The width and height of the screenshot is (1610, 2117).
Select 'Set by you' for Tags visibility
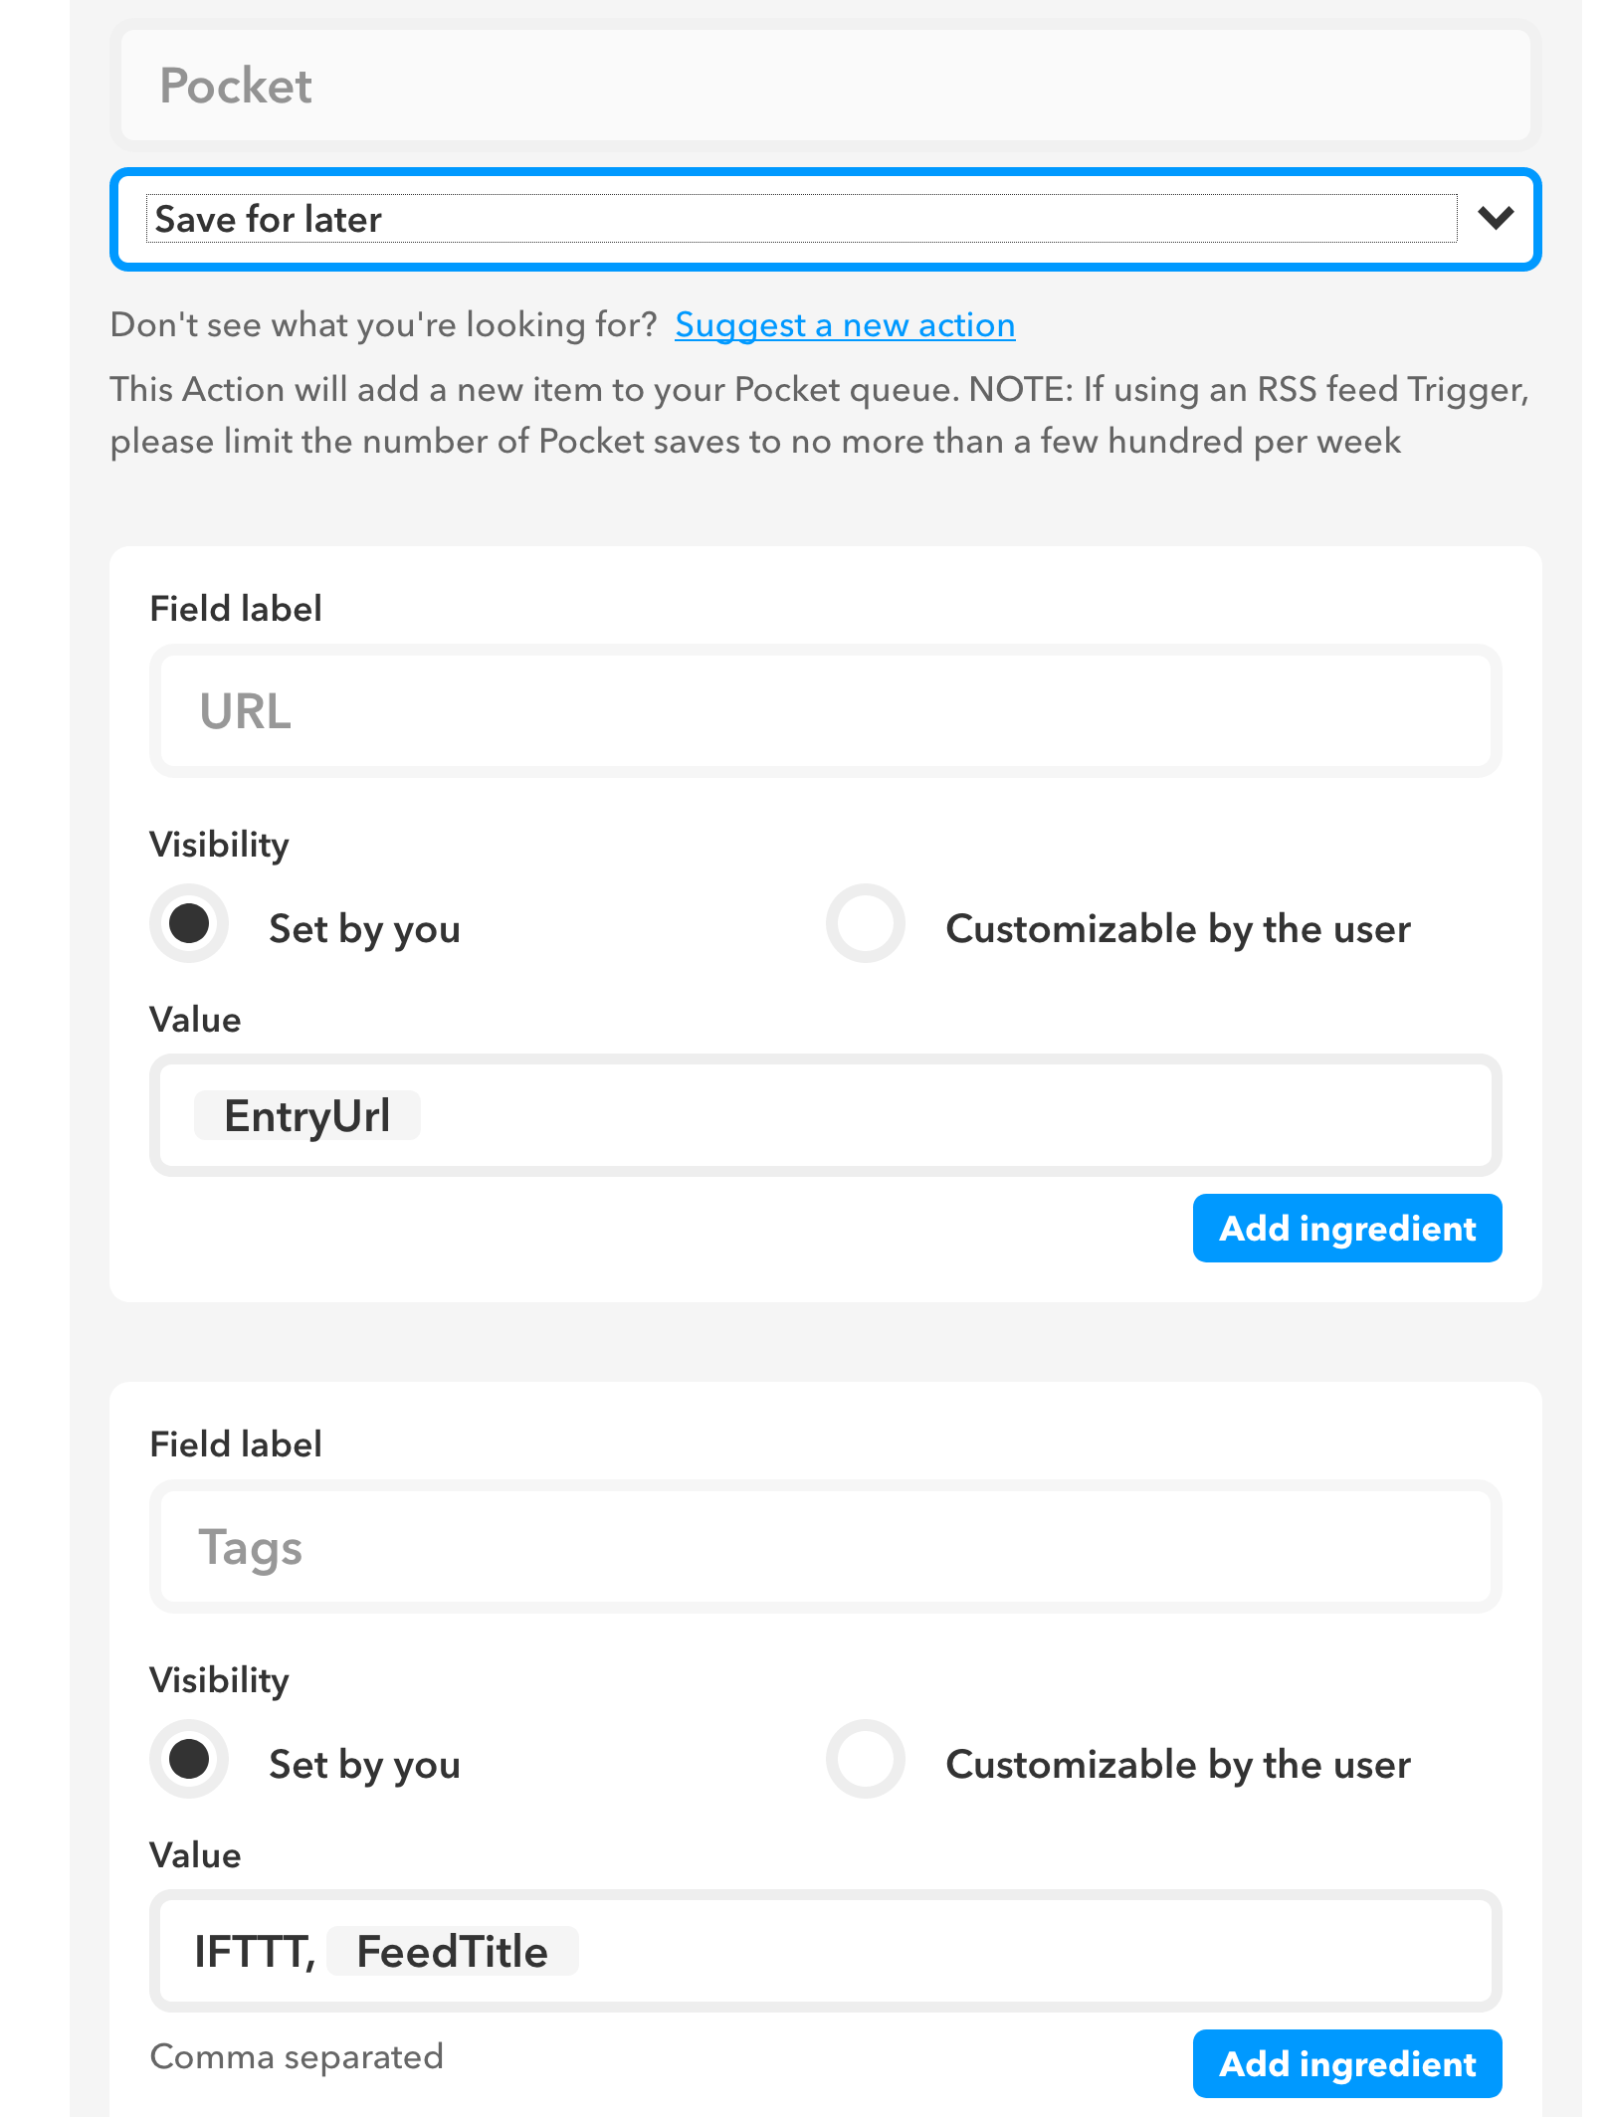point(189,1760)
